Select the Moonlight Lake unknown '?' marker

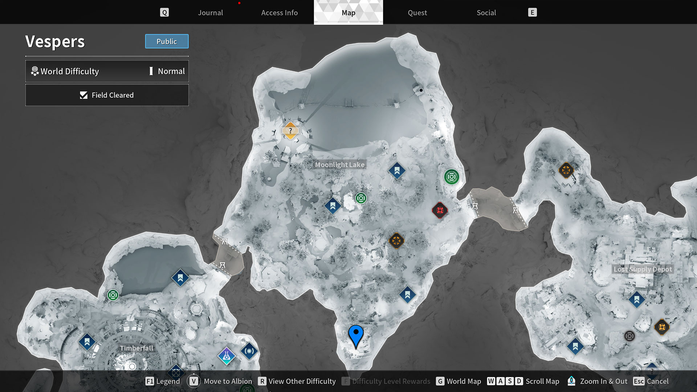[x=290, y=131]
